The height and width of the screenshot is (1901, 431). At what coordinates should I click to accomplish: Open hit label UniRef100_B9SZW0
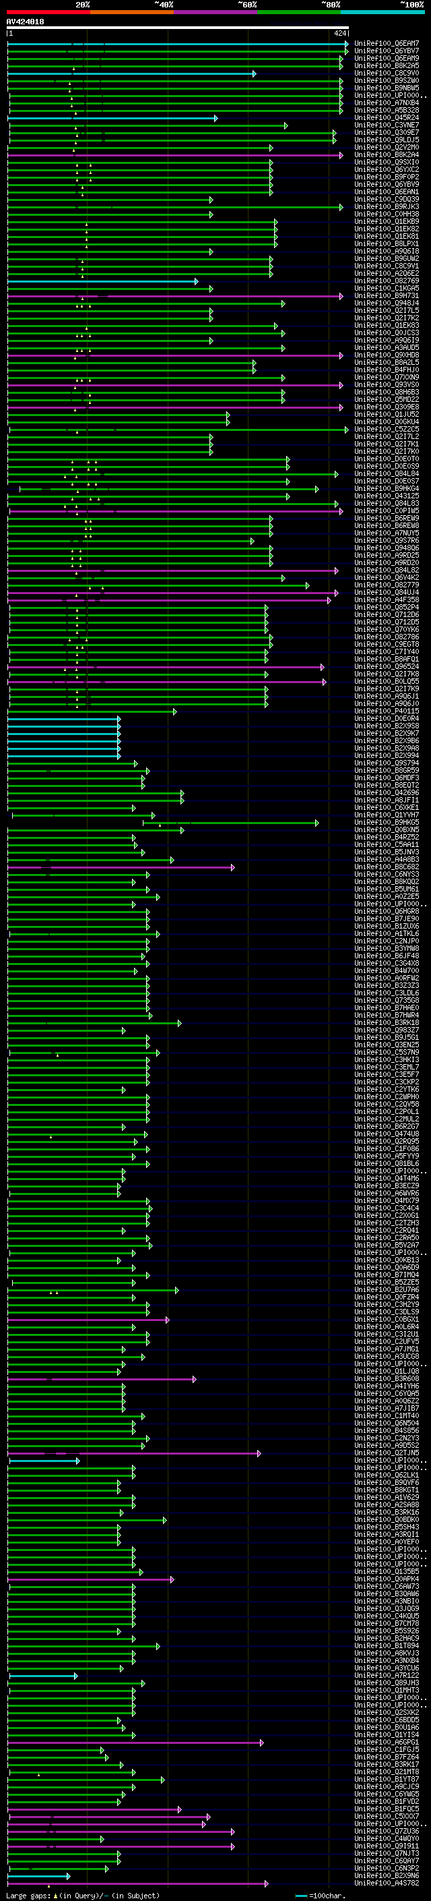click(x=387, y=80)
